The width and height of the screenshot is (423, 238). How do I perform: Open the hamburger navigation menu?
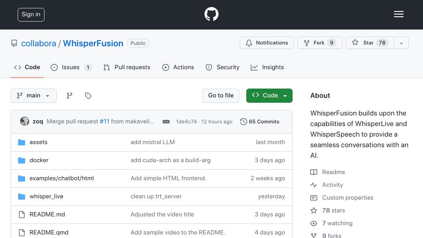[x=398, y=14]
